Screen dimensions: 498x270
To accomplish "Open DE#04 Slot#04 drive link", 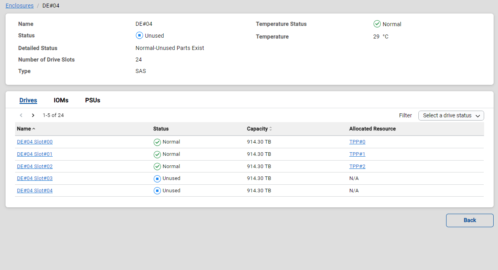I will pos(35,191).
